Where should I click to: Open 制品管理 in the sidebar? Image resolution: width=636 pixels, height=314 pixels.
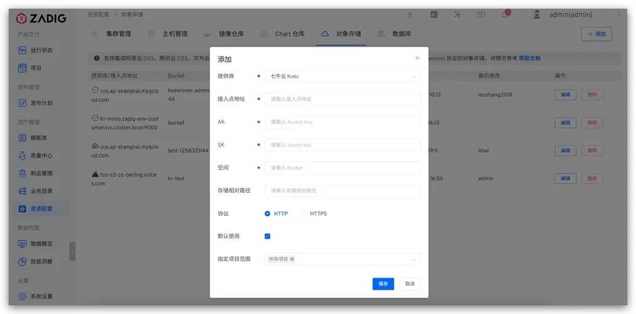36,173
